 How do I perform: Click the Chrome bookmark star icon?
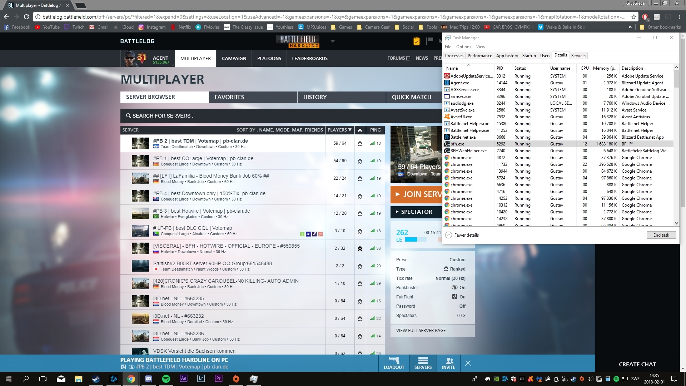(x=633, y=17)
